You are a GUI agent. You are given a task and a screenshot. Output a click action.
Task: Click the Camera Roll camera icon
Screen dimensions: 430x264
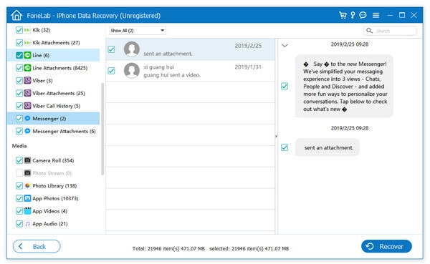click(x=27, y=160)
